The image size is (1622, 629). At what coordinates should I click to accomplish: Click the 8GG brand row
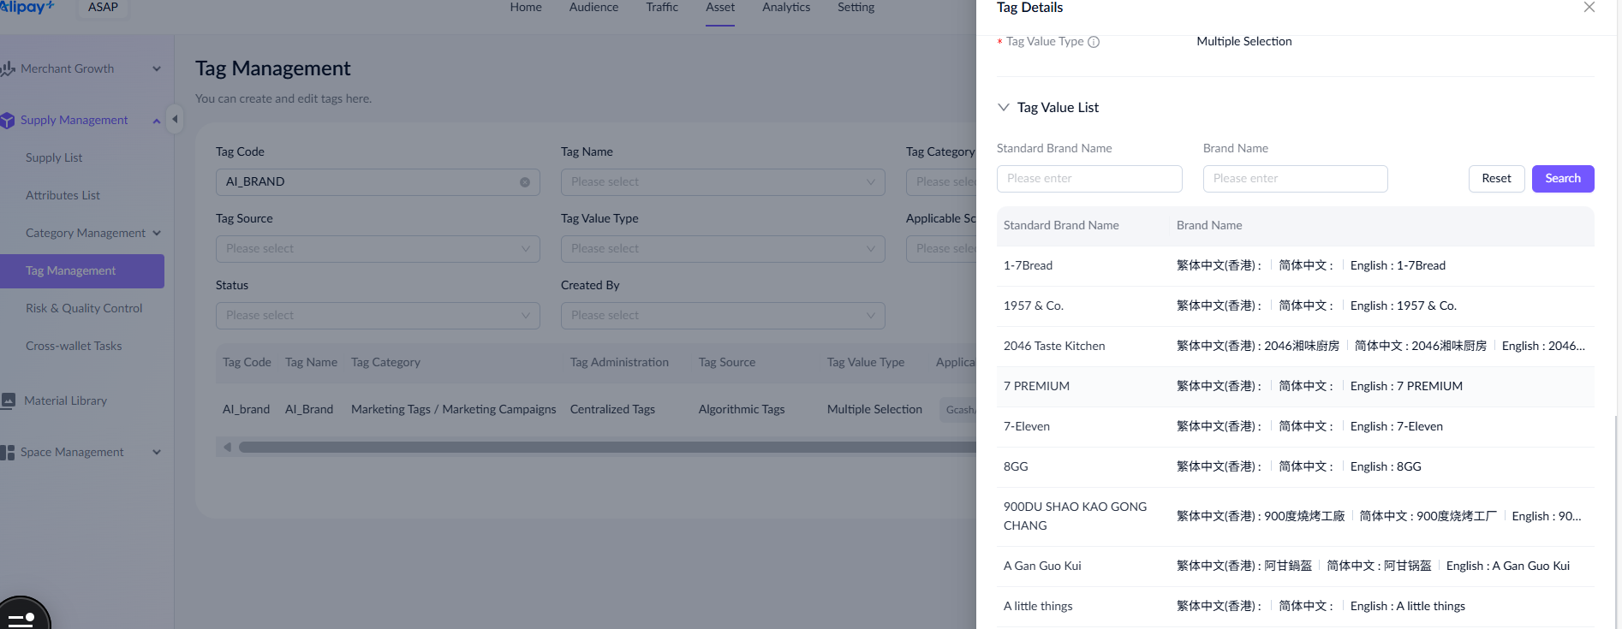tap(1296, 467)
